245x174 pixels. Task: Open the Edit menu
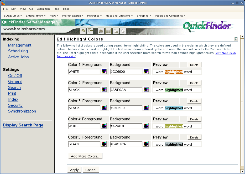pos(14,9)
